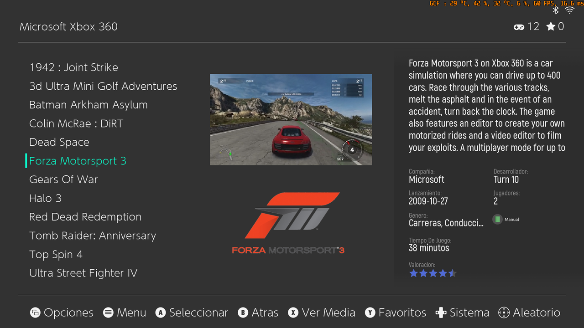Click the B button Atras icon

tap(243, 313)
